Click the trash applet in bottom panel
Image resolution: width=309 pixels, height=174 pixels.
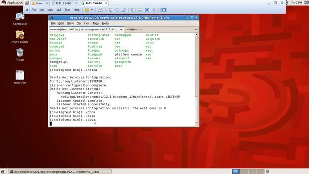267,171
